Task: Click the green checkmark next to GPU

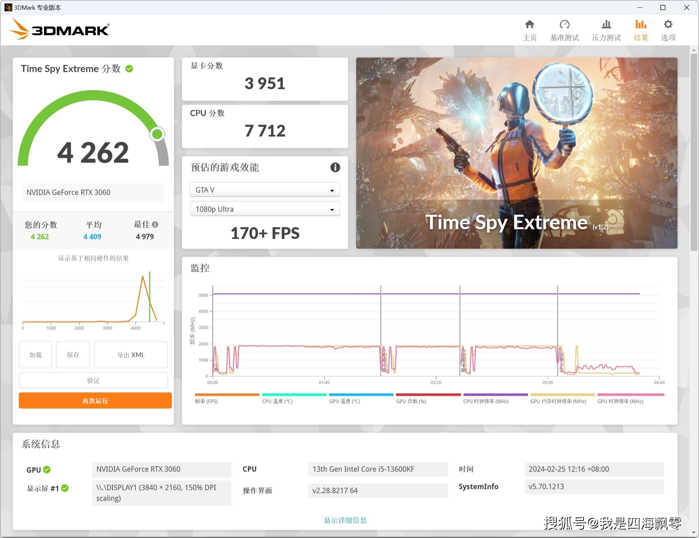Action: [47, 469]
